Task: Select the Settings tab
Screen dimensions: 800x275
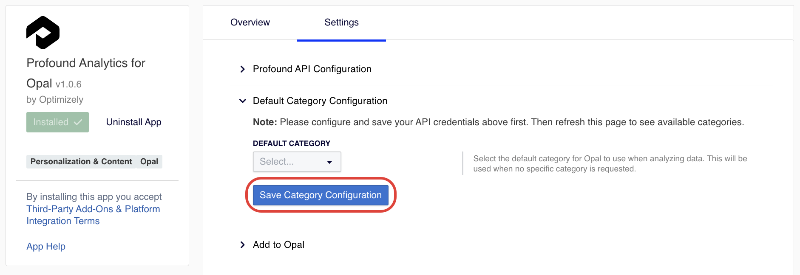Action: (x=341, y=22)
